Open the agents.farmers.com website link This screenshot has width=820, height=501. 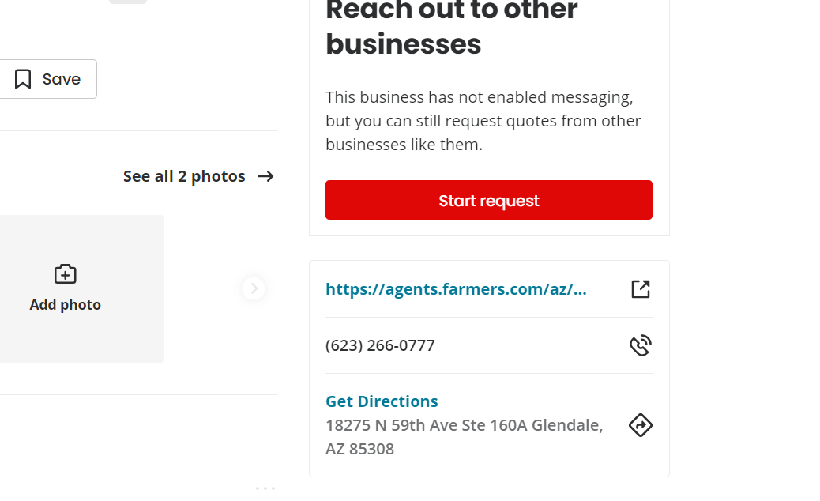tap(456, 289)
